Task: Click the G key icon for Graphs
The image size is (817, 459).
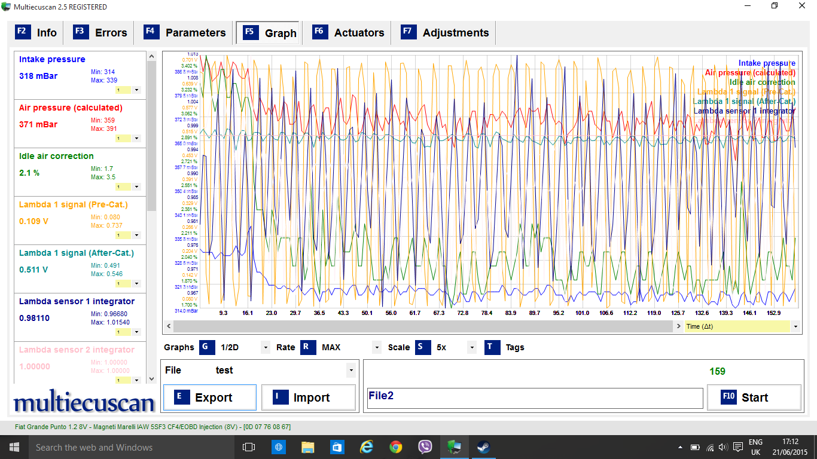Action: click(207, 347)
